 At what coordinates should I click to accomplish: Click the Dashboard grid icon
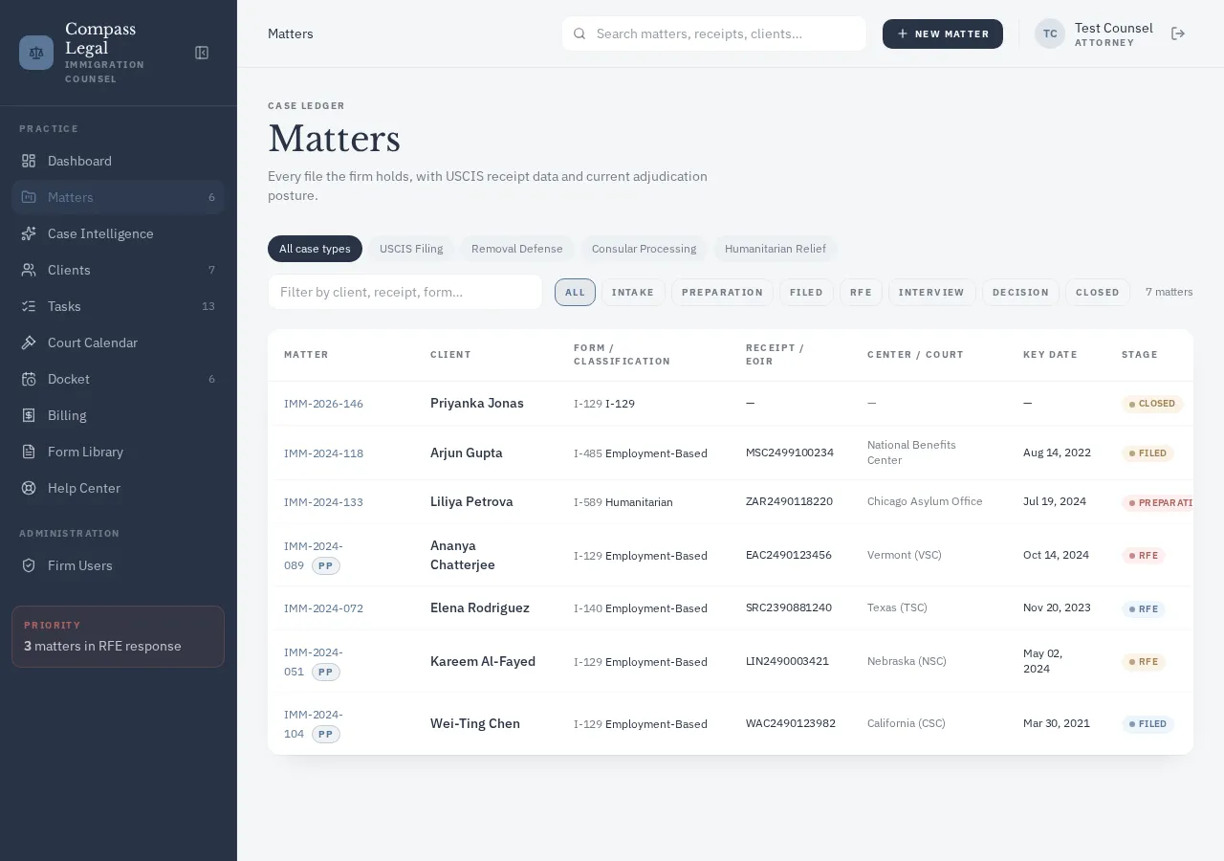click(x=29, y=161)
